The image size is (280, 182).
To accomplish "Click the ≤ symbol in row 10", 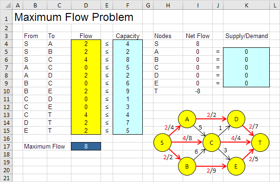I will coord(107,91).
